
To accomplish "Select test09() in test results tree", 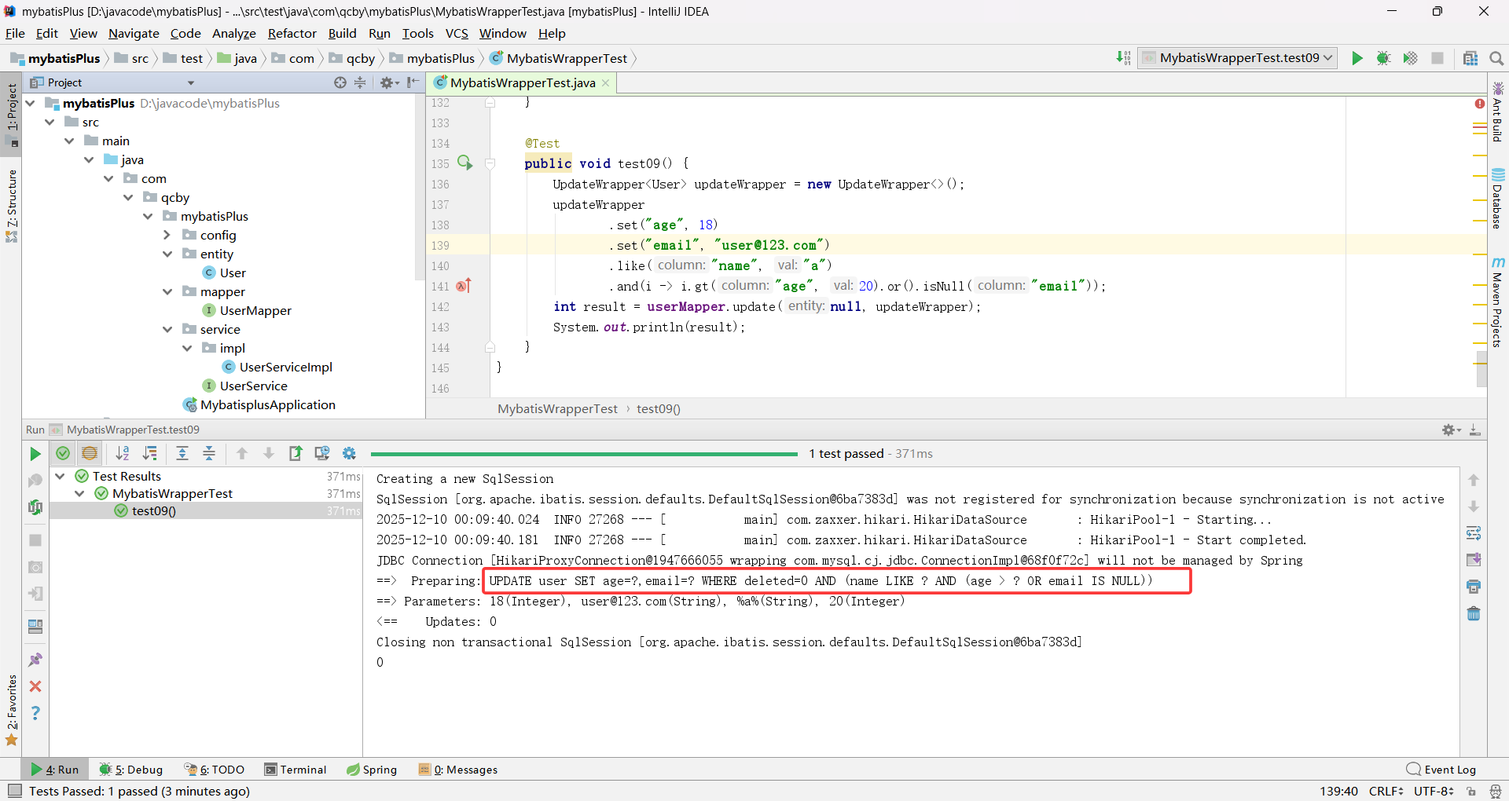I will (153, 510).
